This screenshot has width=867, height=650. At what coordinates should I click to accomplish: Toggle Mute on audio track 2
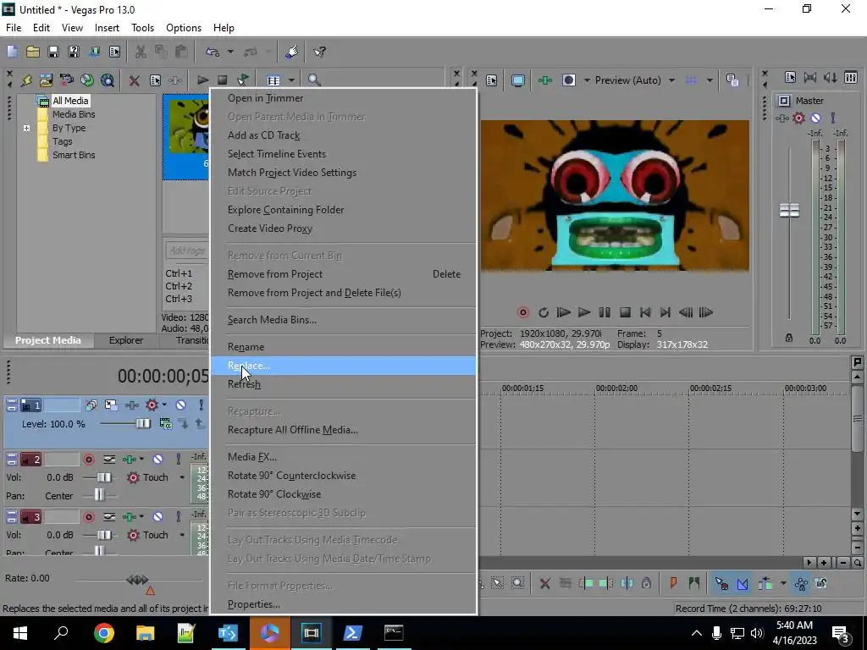tap(158, 460)
